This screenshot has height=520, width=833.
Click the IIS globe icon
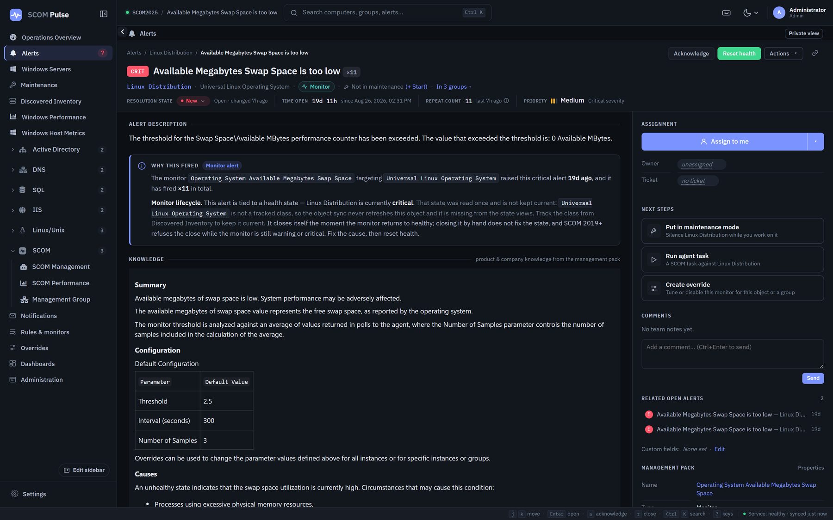point(22,210)
